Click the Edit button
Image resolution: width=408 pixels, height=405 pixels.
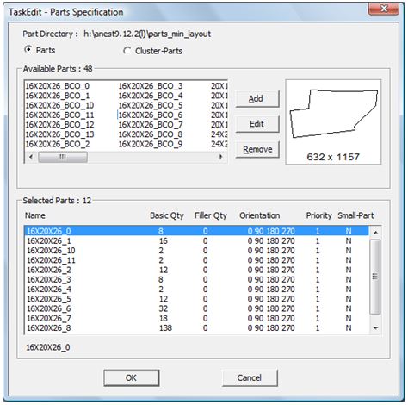[257, 124]
